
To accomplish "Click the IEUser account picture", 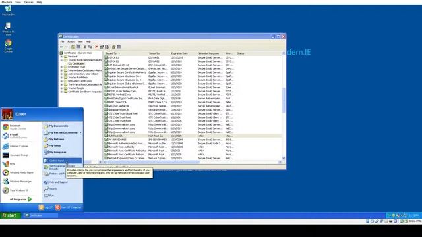I will (7, 114).
